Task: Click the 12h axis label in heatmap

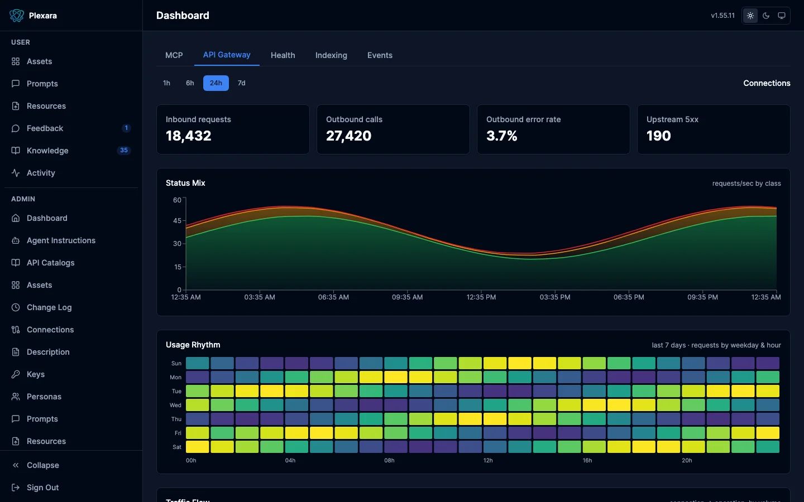Action: 488,461
